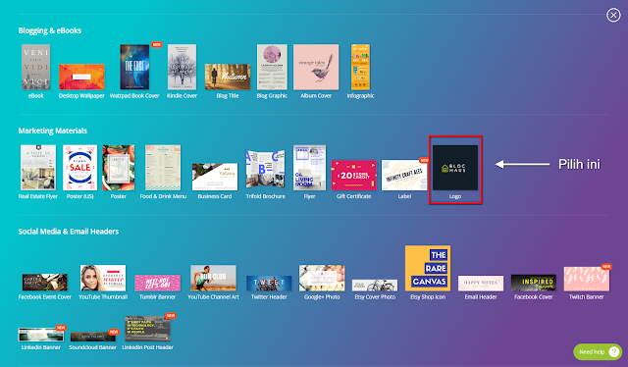The height and width of the screenshot is (367, 628).
Task: Open the LinkedIn Post Header design
Action: (147, 329)
